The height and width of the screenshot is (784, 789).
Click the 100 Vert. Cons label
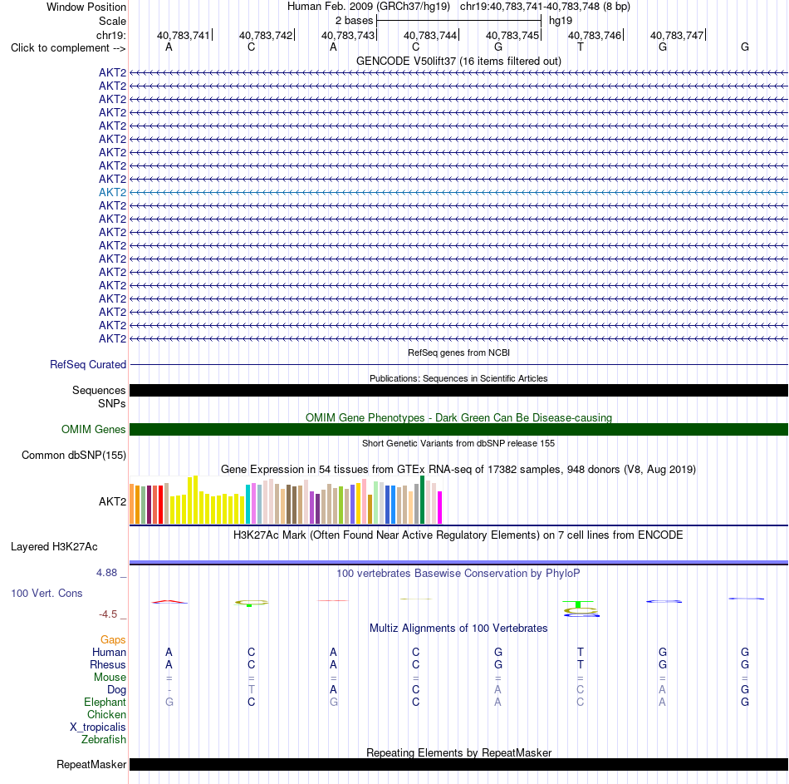coord(47,593)
